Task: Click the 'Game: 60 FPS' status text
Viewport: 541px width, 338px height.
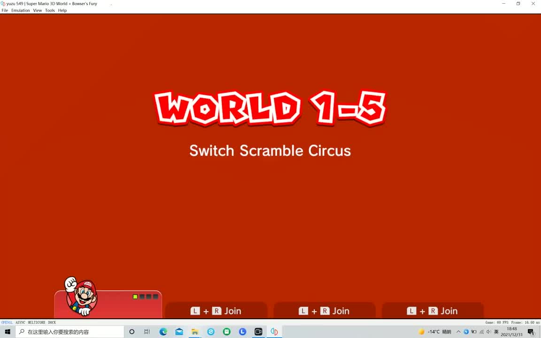Action: [497, 323]
